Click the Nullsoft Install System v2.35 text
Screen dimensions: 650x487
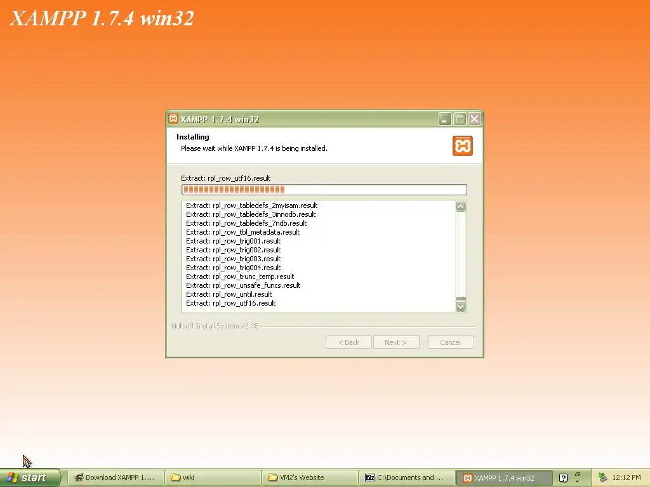215,326
